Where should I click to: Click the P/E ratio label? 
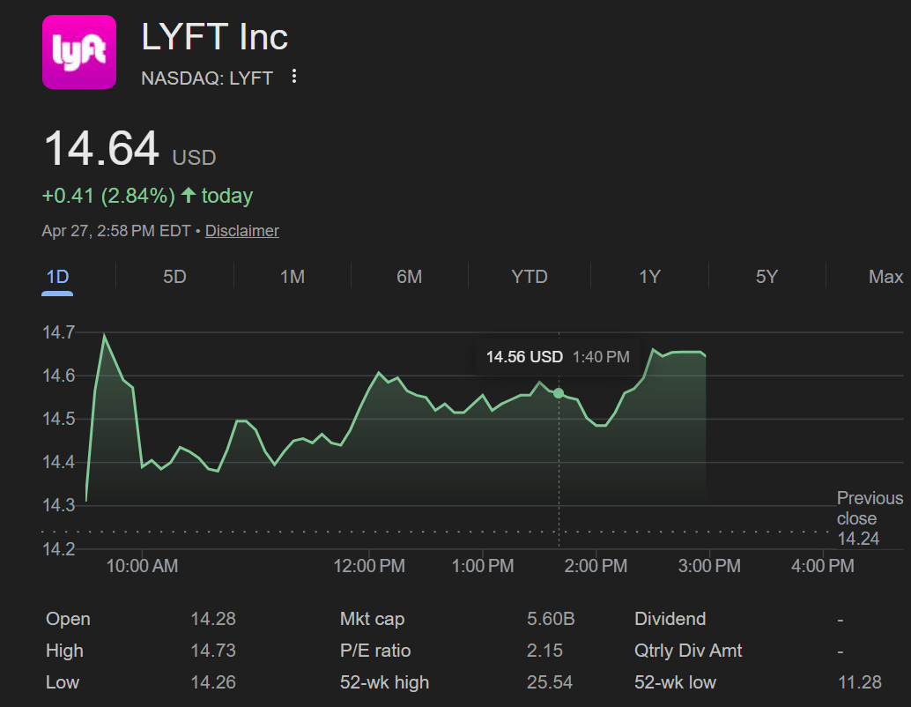click(x=375, y=651)
